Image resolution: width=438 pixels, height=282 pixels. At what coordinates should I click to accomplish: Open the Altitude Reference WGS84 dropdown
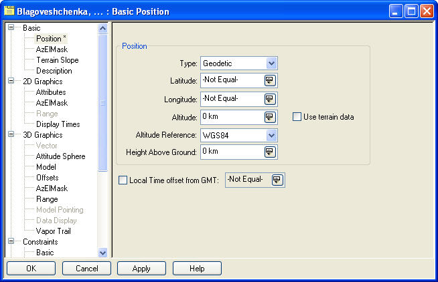tap(271, 135)
